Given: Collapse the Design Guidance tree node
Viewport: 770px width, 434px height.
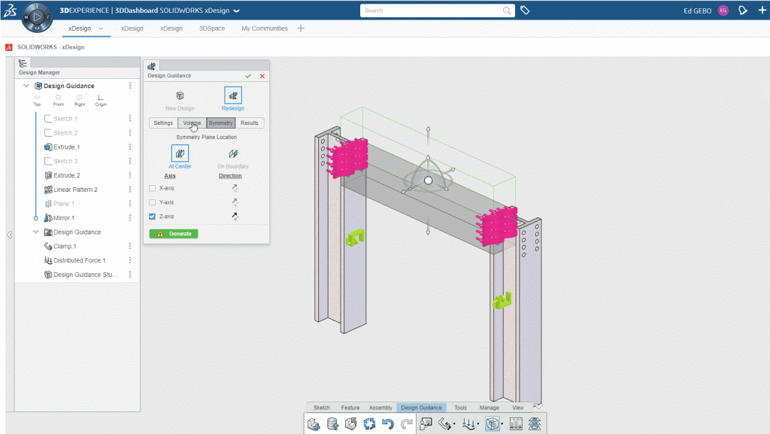Looking at the screenshot, I should click(26, 85).
